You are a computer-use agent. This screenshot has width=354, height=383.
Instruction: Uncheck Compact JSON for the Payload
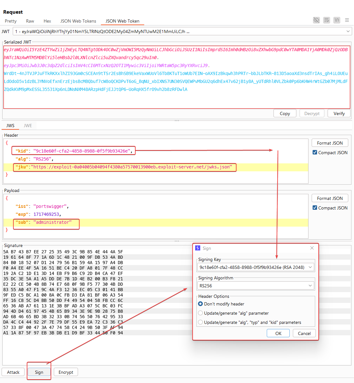315,208
